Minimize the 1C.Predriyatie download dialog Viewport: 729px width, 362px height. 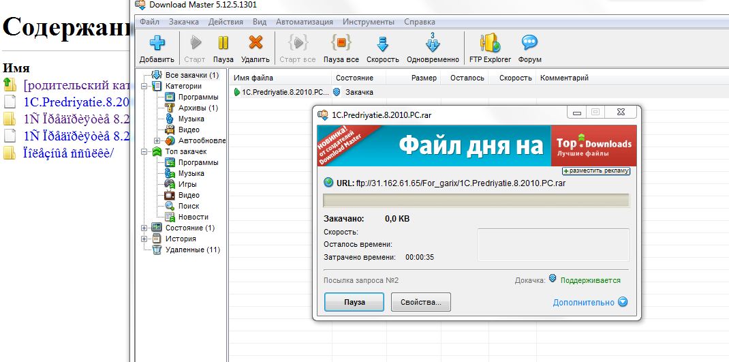point(576,112)
